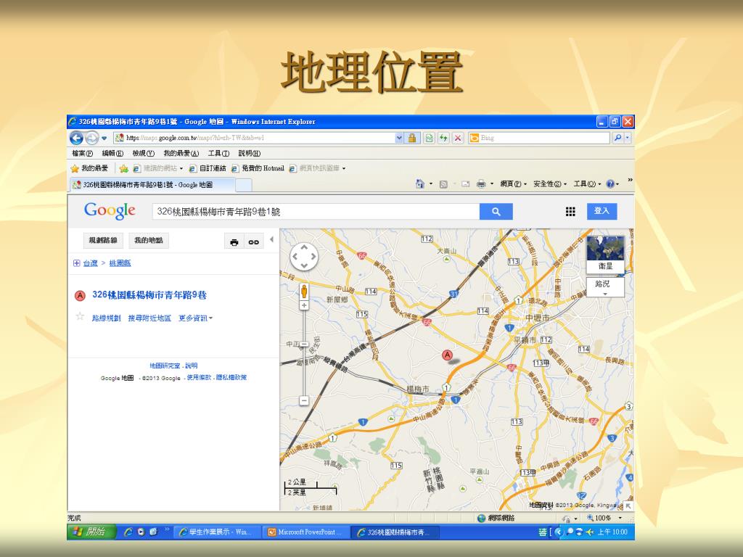The height and width of the screenshot is (557, 743).
Task: Click the printer icon in command bar
Action: pos(481,183)
